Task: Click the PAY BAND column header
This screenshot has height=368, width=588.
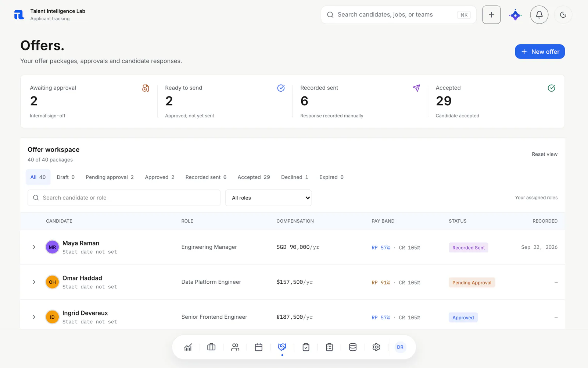Action: 383,221
